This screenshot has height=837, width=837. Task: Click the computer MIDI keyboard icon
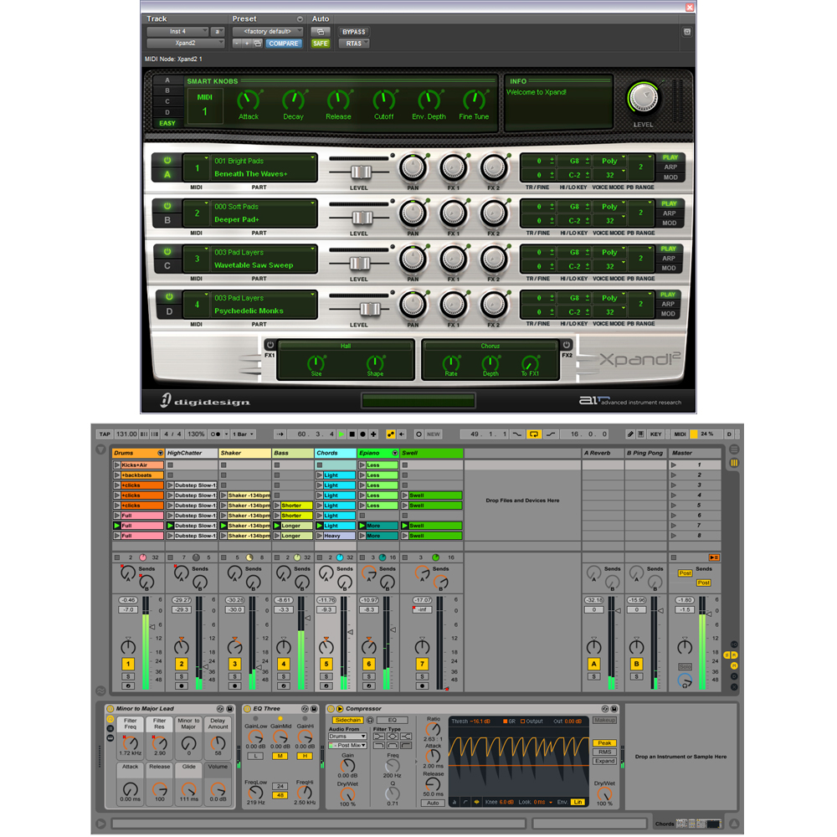point(641,434)
